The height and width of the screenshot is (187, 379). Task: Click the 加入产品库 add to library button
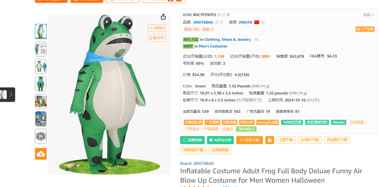(x=365, y=29)
